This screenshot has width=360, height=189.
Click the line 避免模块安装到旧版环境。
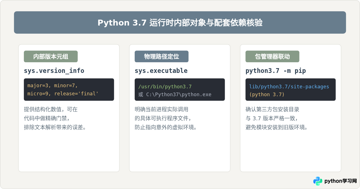click(276, 127)
